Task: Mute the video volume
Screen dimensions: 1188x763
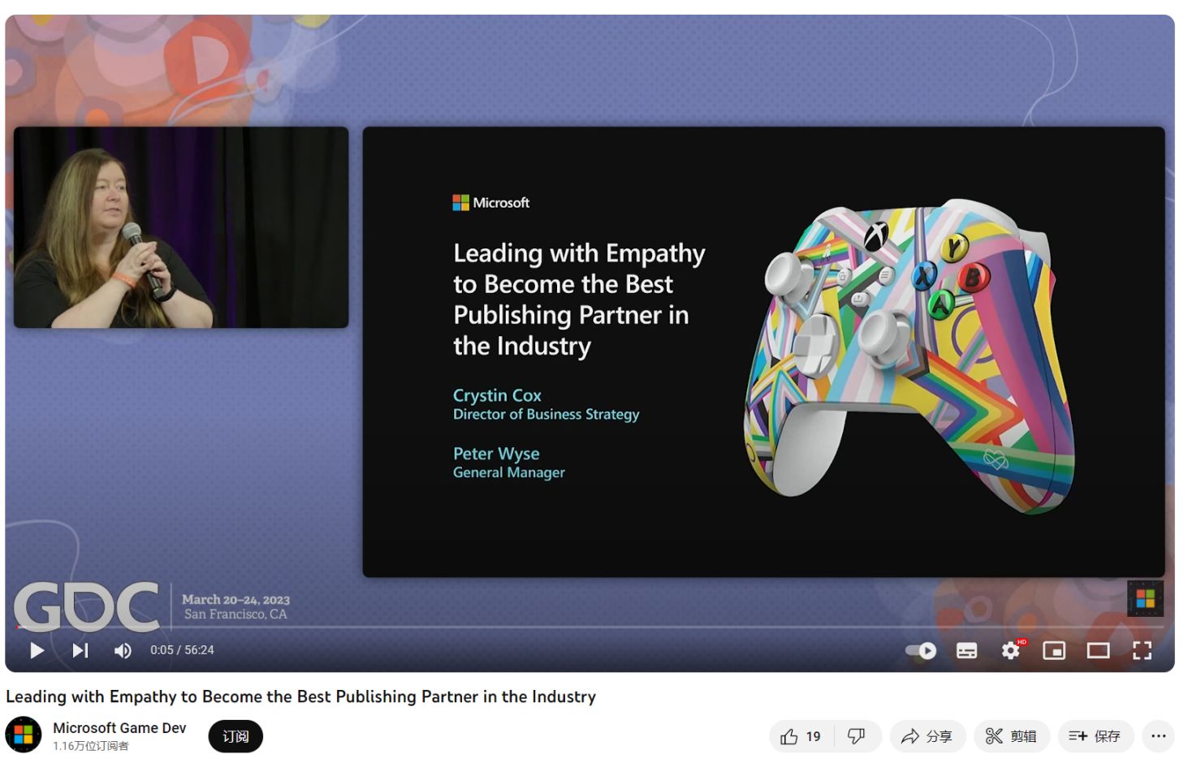Action: 123,650
